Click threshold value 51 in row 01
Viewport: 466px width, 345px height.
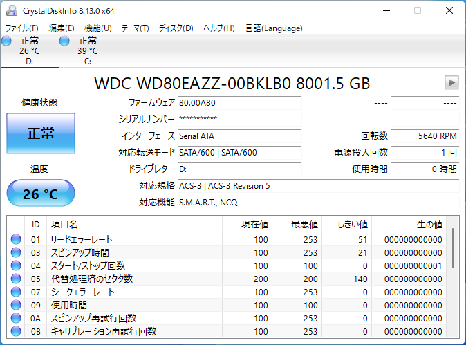click(x=362, y=239)
